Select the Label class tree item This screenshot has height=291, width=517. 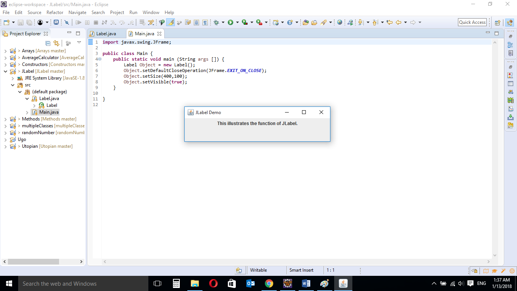[52, 105]
